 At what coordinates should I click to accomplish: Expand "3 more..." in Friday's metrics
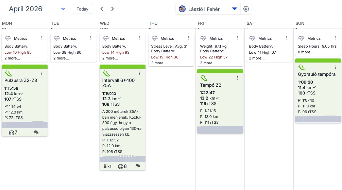pos(207,63)
